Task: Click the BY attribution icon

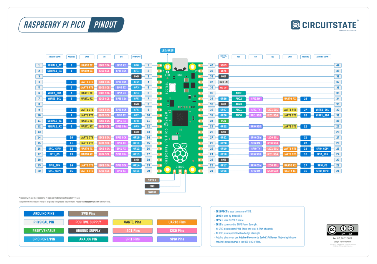Action: (343, 228)
